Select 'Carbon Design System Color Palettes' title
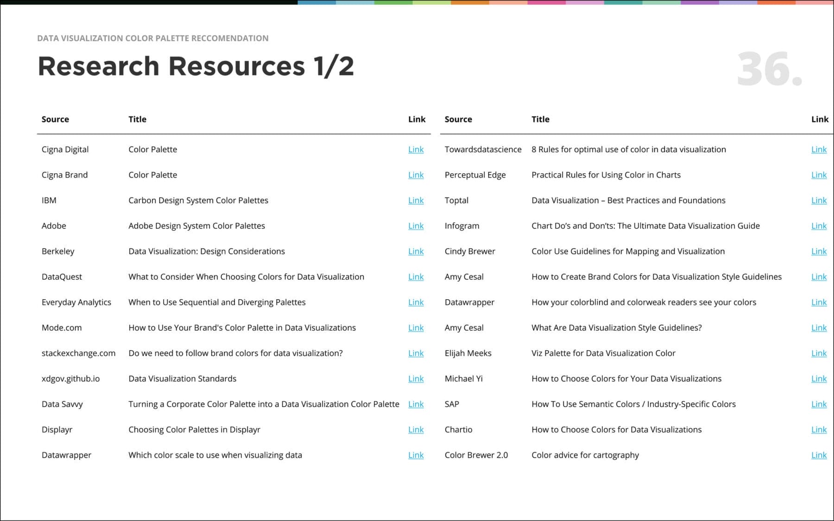The height and width of the screenshot is (521, 834). click(198, 201)
